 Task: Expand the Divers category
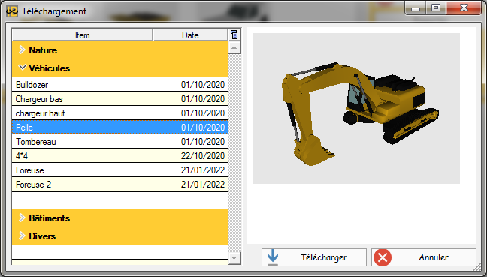click(x=22, y=236)
